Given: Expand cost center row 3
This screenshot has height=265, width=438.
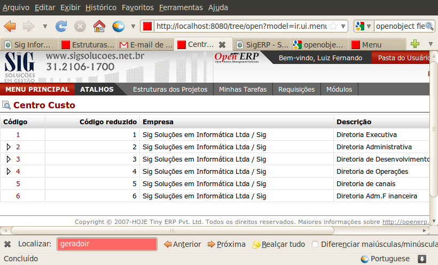Looking at the screenshot, I should click(x=9, y=159).
